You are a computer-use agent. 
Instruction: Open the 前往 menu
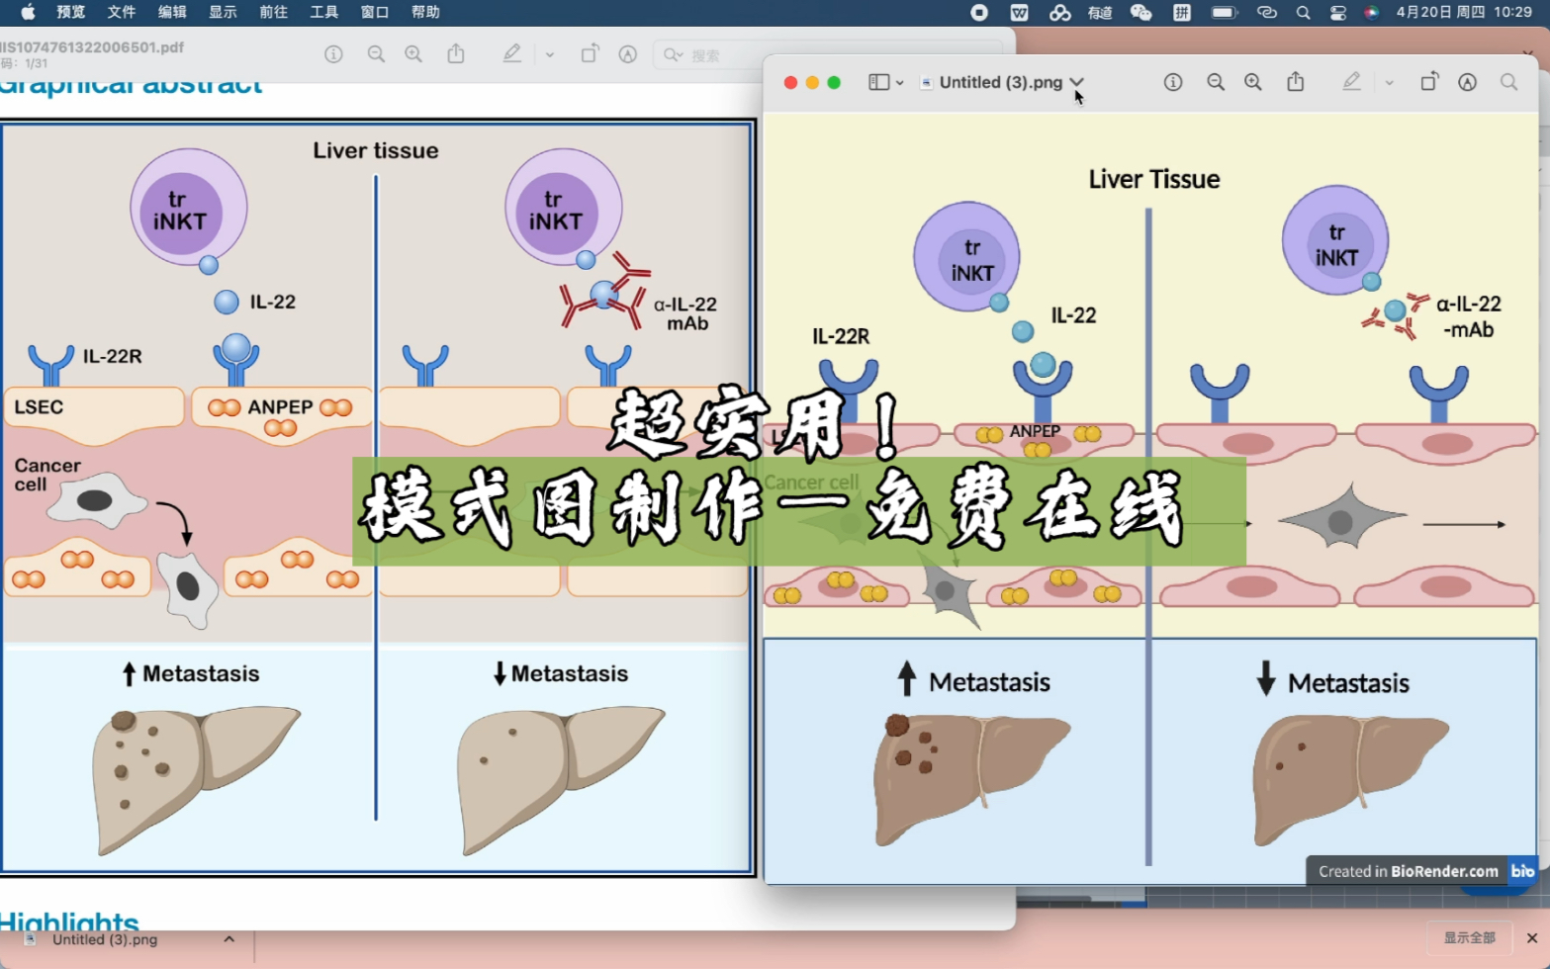point(273,12)
